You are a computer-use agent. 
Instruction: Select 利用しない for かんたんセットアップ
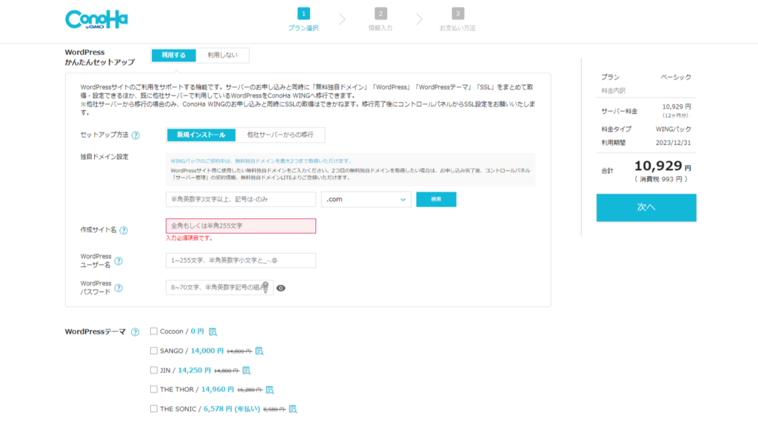pyautogui.click(x=222, y=55)
